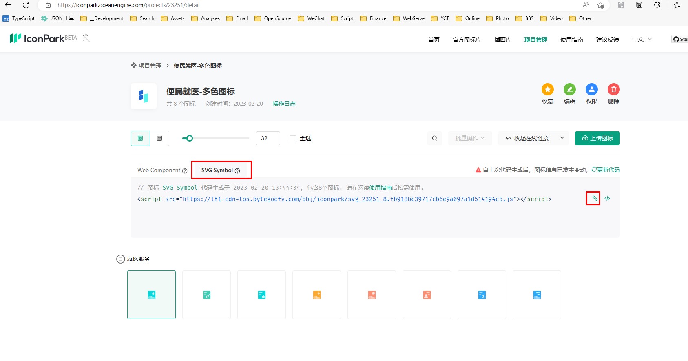Select the orange lightning picture icon card
The height and width of the screenshot is (361, 688).
pyautogui.click(x=317, y=295)
